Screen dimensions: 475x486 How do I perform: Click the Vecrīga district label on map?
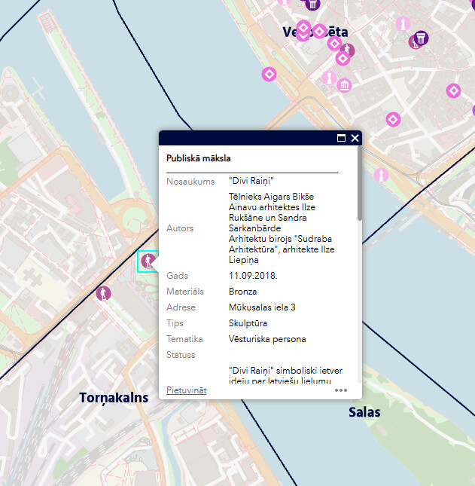click(x=315, y=32)
